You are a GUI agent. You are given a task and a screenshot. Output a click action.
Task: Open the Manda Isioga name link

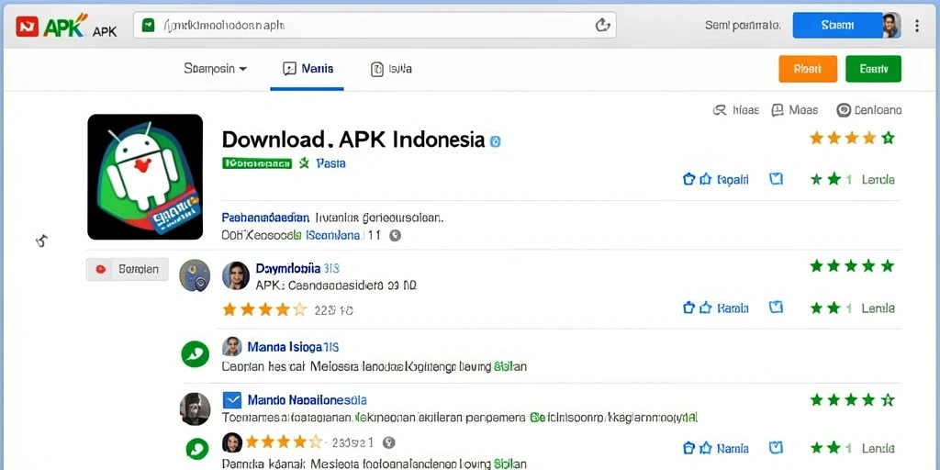tap(294, 346)
